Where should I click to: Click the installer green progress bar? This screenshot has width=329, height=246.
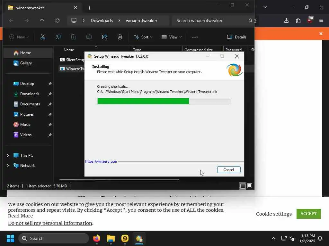coord(164,101)
